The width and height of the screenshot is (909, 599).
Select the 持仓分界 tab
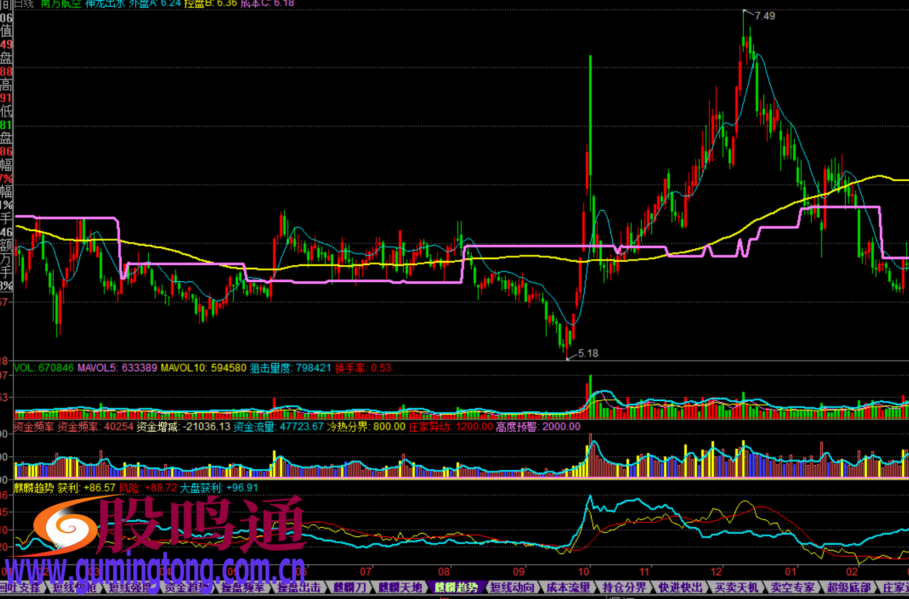click(625, 587)
